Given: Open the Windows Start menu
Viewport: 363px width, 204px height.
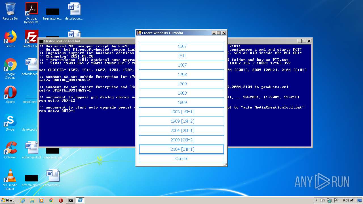Looking at the screenshot, I should click(x=8, y=200).
